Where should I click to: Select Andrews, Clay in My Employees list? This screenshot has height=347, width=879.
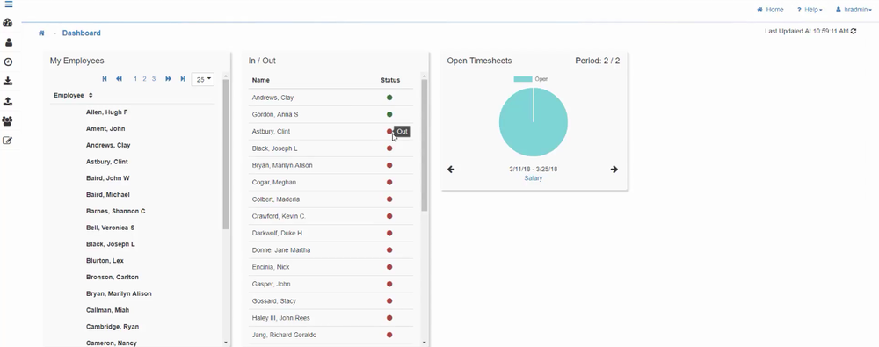[108, 145]
